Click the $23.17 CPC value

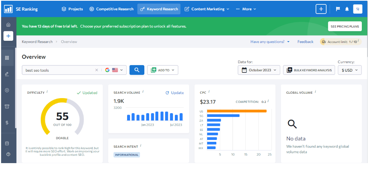(x=208, y=102)
